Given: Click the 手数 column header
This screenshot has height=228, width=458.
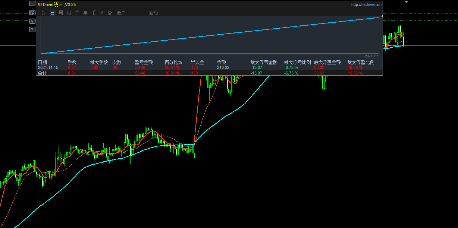Looking at the screenshot, I should [72, 62].
